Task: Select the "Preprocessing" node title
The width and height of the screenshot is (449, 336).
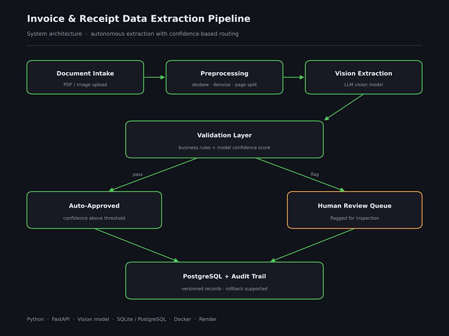Action: click(224, 74)
